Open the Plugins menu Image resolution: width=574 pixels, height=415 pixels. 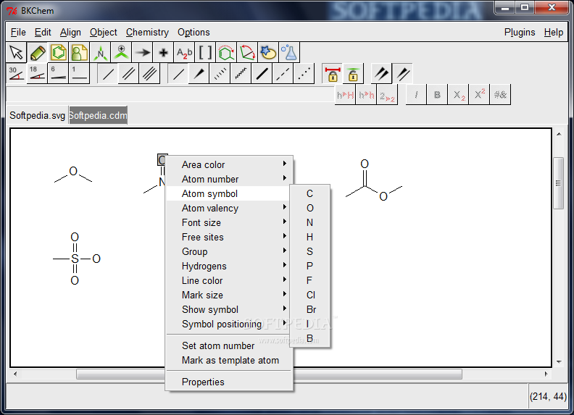[520, 32]
